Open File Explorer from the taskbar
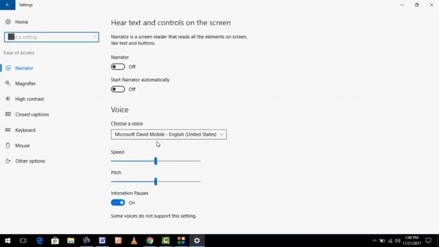Viewport: 439px width, 247px height. pyautogui.click(x=71, y=241)
